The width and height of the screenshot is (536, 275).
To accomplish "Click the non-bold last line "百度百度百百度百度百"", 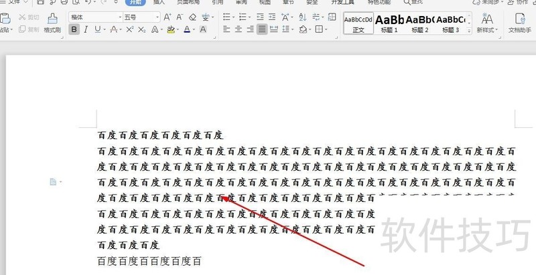I will pyautogui.click(x=149, y=262).
